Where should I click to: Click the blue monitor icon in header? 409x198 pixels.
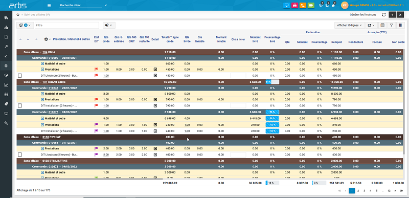pyautogui.click(x=286, y=5)
